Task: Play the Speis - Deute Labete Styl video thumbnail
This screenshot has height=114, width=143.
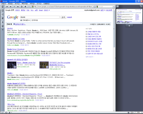Action: (12, 65)
